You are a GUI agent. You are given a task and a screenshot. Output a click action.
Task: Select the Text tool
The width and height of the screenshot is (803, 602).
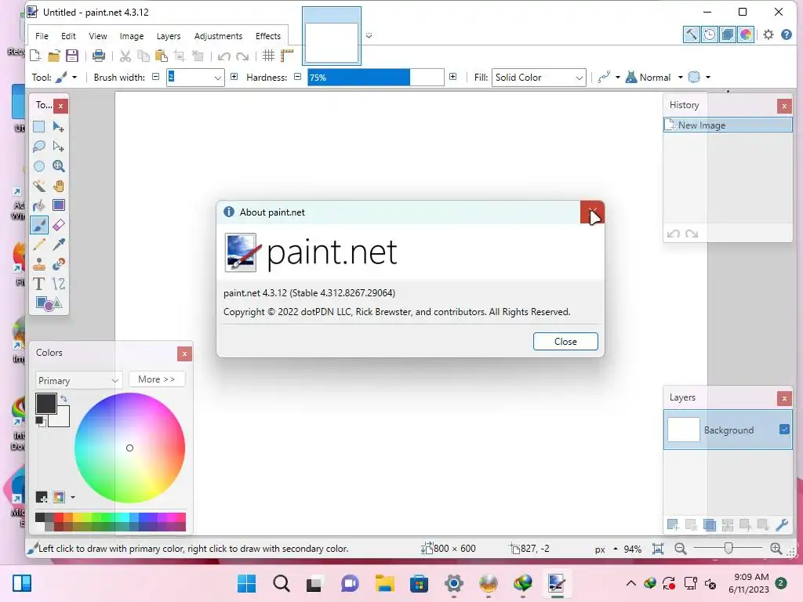(x=39, y=284)
